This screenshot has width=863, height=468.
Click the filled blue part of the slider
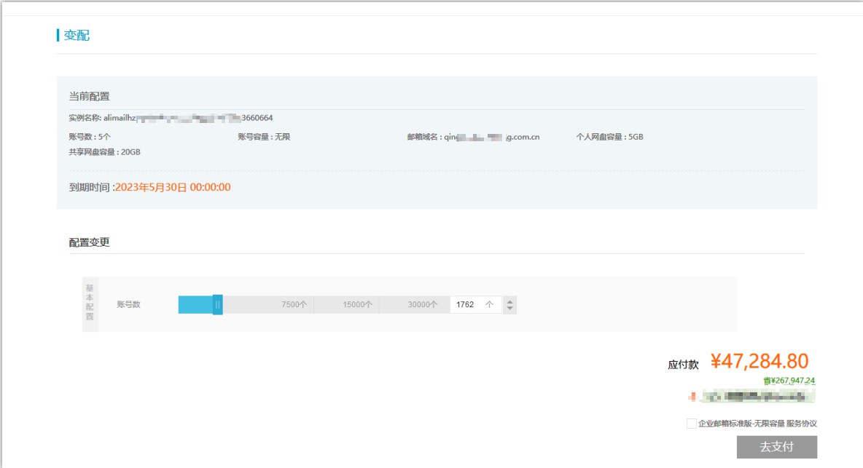[x=195, y=305]
